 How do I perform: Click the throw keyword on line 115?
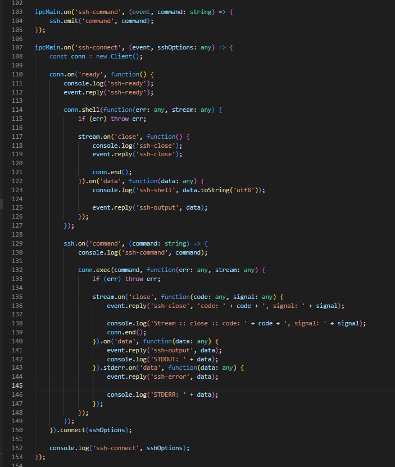click(x=120, y=119)
